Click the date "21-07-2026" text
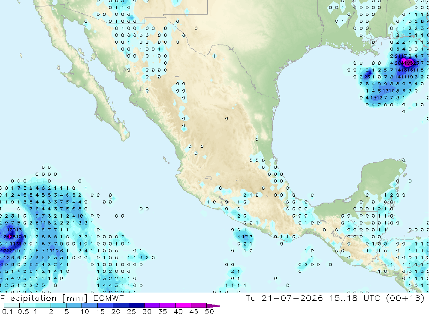 292,298
